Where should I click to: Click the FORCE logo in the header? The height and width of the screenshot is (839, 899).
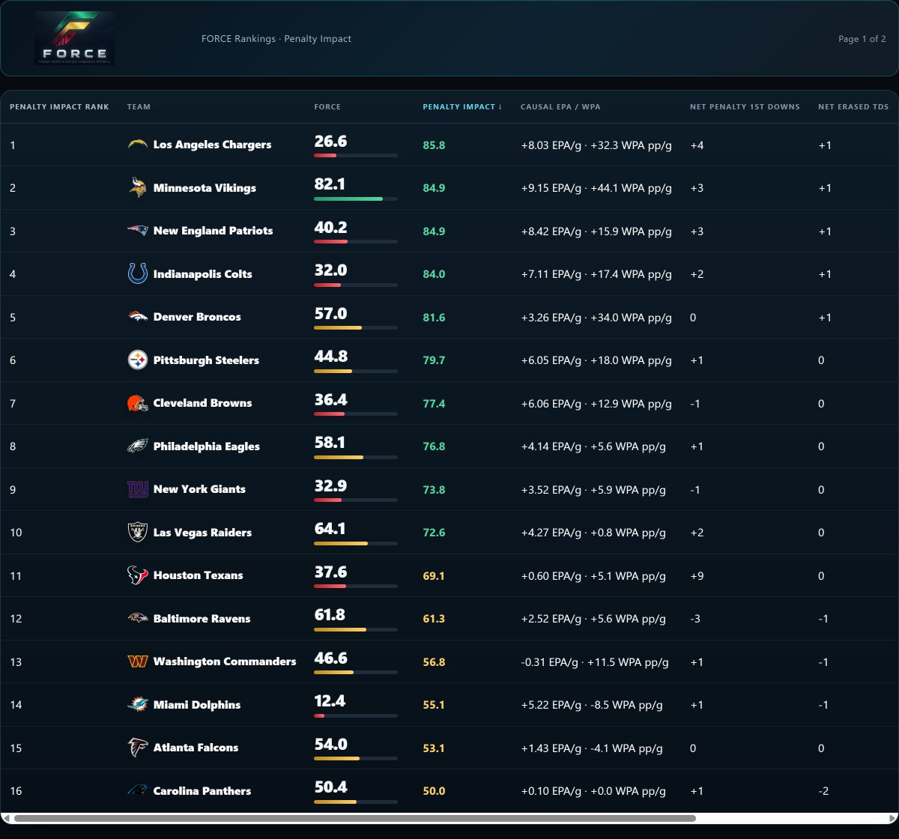pyautogui.click(x=74, y=38)
